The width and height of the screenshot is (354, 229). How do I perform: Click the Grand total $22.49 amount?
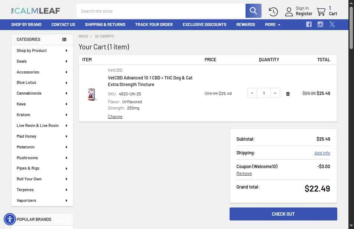coord(317,189)
